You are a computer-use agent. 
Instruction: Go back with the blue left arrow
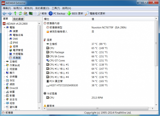pyautogui.click(x=4, y=14)
